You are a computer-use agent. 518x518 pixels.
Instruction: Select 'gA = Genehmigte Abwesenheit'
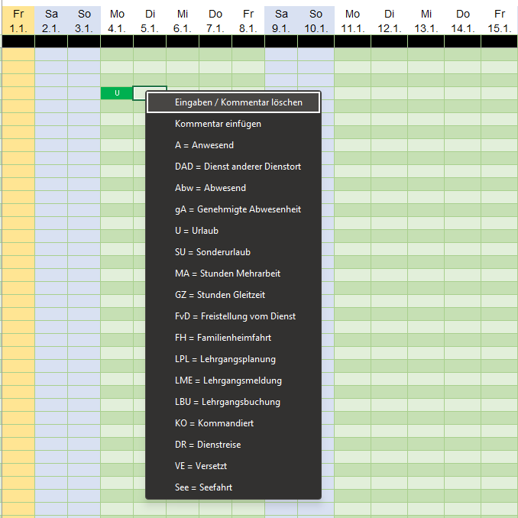233,209
